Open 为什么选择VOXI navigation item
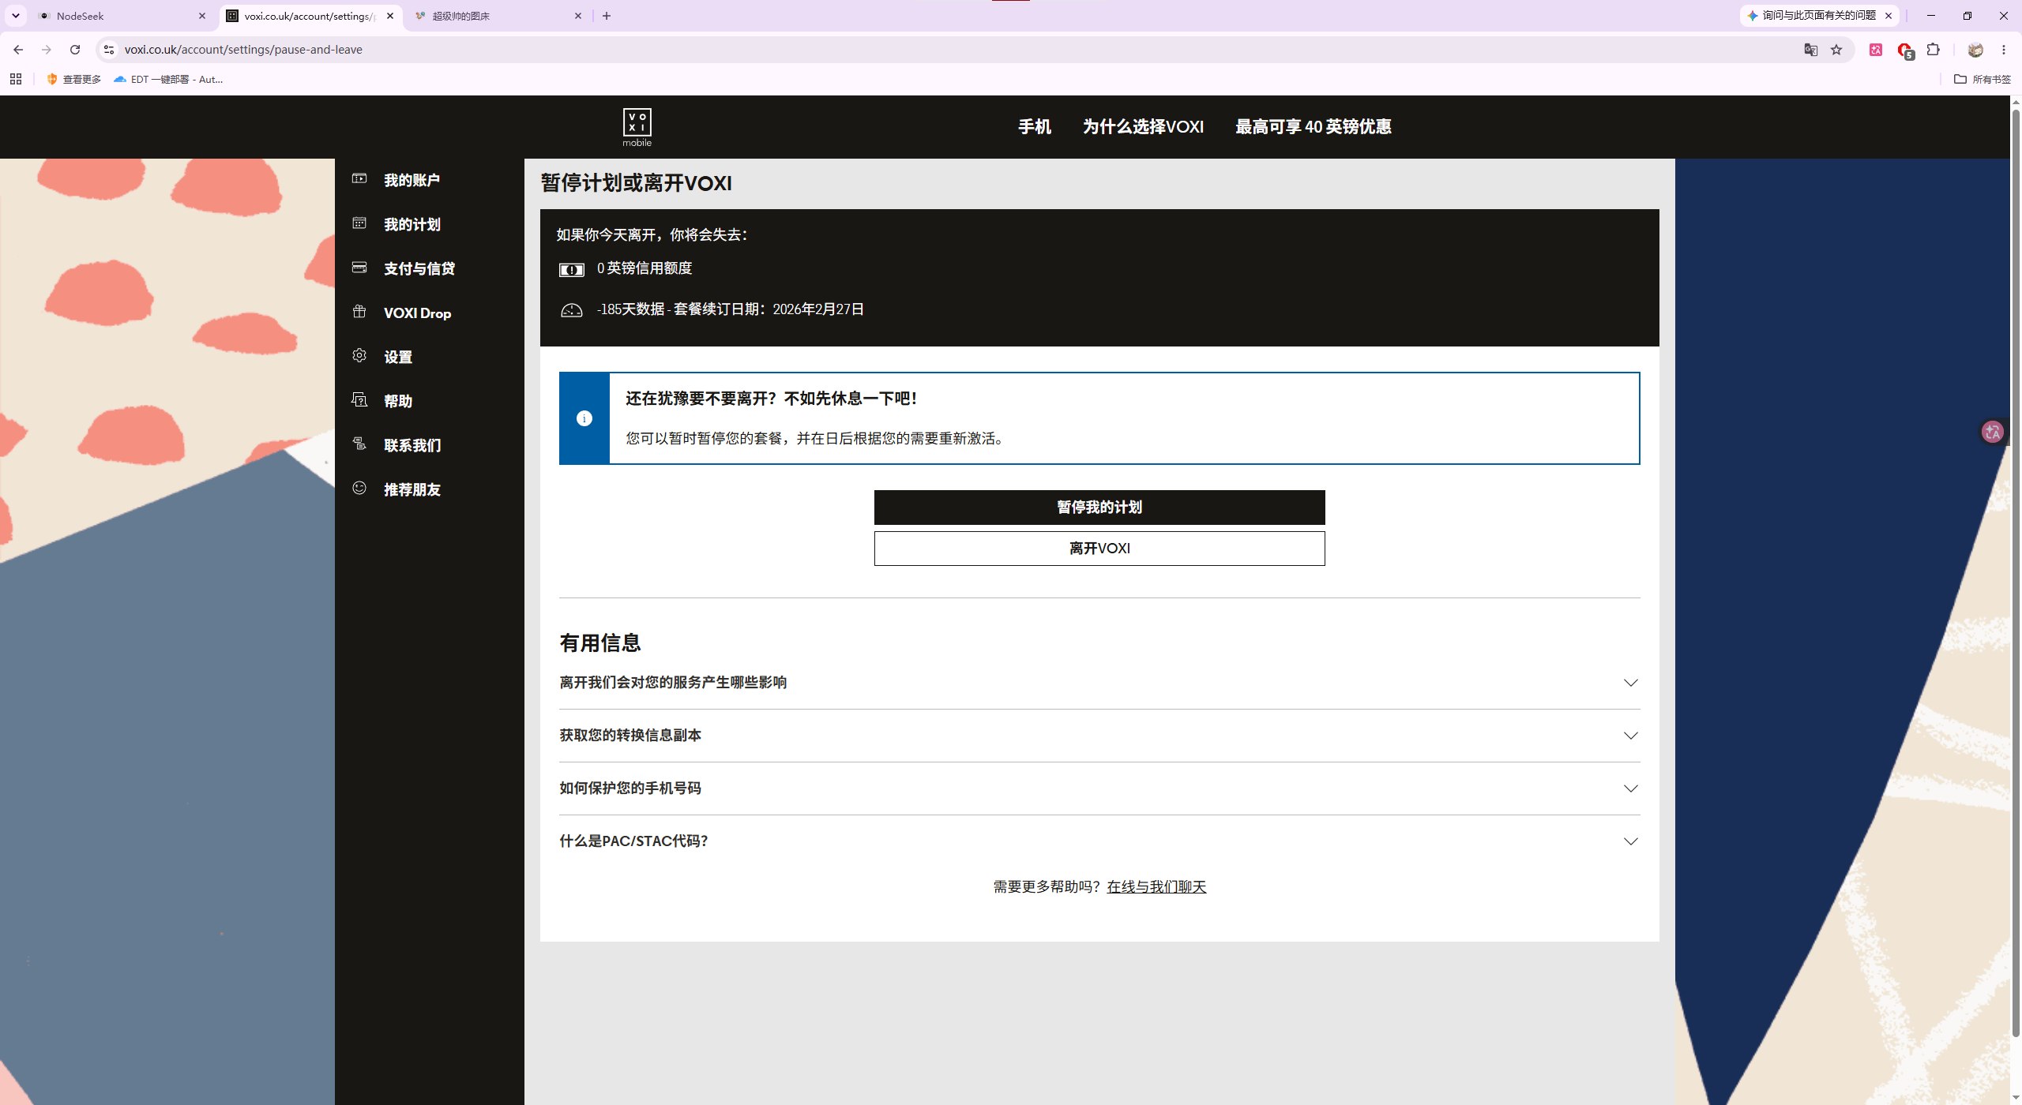The width and height of the screenshot is (2022, 1105). tap(1143, 126)
